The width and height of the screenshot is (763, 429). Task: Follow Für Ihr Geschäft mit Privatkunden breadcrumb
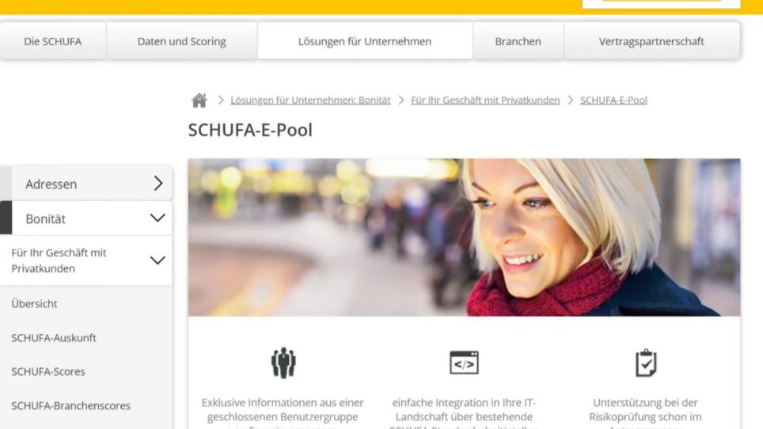click(485, 101)
